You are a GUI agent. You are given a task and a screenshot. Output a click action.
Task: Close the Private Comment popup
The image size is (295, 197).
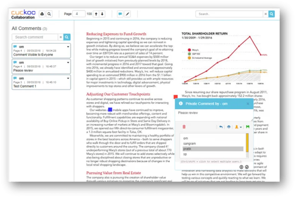click(248, 104)
